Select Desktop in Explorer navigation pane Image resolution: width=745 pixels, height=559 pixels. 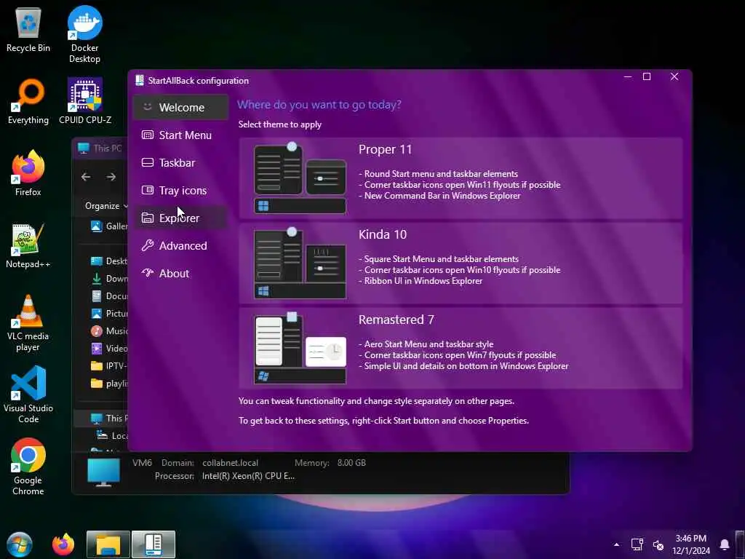pyautogui.click(x=108, y=261)
